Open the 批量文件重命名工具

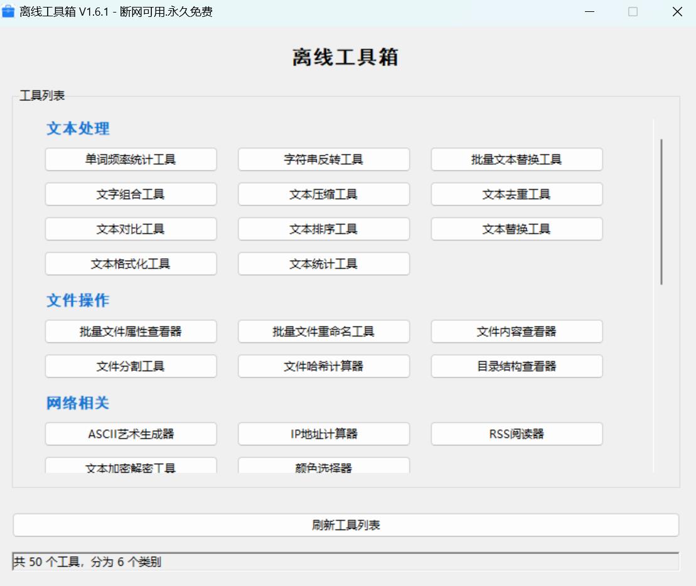(323, 332)
